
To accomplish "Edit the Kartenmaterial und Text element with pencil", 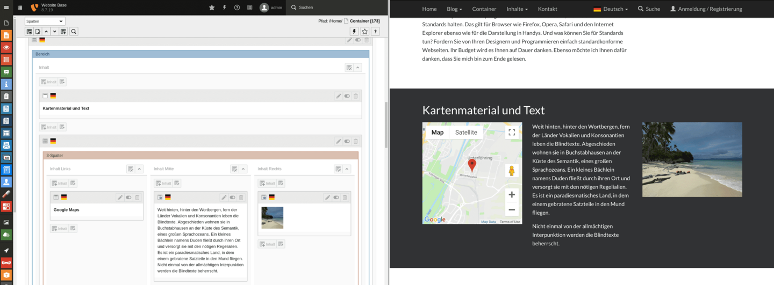I will pyautogui.click(x=338, y=96).
